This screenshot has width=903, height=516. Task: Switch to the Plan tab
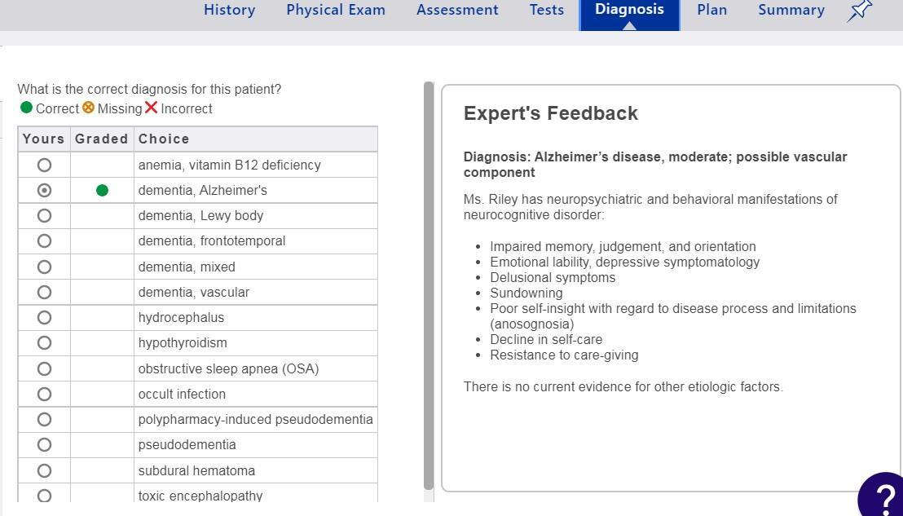click(x=711, y=11)
